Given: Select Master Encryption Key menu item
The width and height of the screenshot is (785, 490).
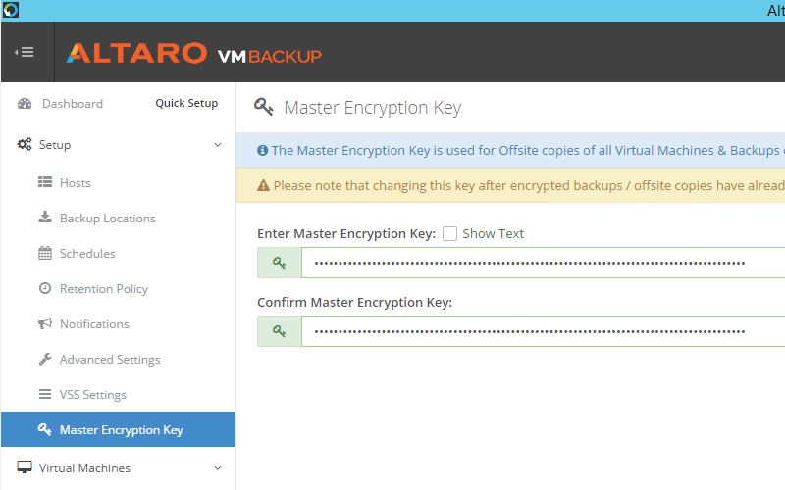Looking at the screenshot, I should (121, 430).
